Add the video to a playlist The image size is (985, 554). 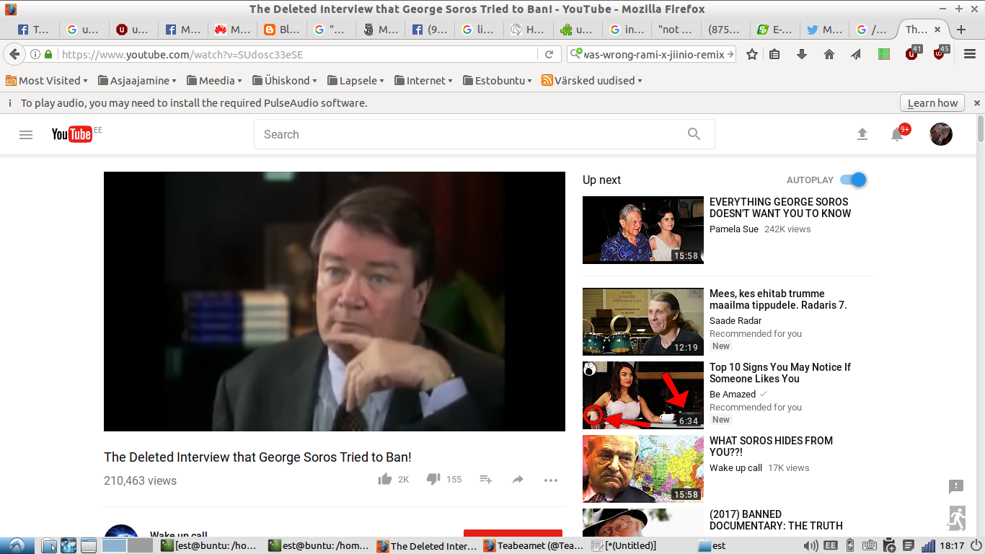point(486,480)
